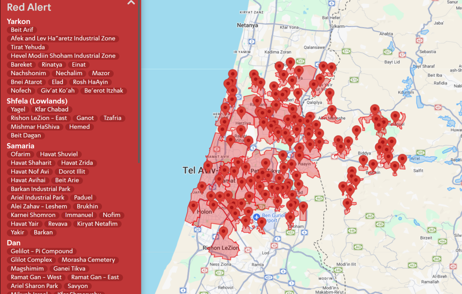Select the Gelilot - Pi Compound tag
Image resolution: width=462 pixels, height=294 pixels.
coord(42,251)
